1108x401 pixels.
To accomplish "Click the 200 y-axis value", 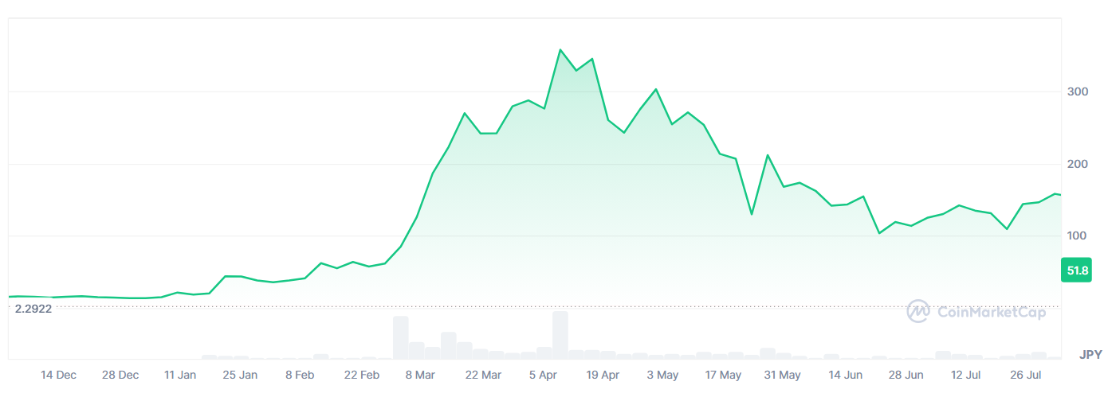I will [1078, 164].
